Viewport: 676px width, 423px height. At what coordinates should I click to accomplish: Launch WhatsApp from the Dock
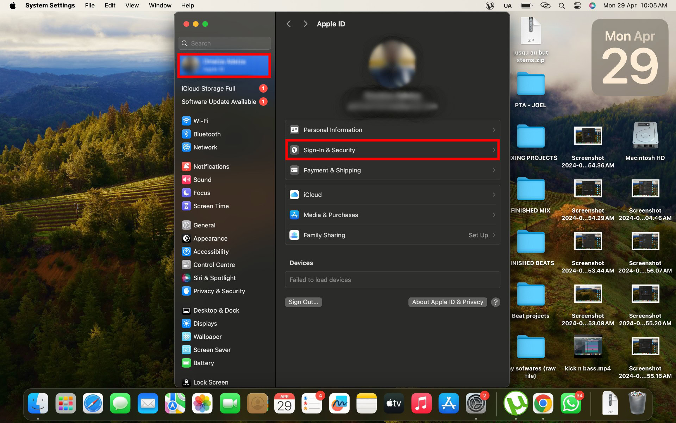tap(570, 403)
